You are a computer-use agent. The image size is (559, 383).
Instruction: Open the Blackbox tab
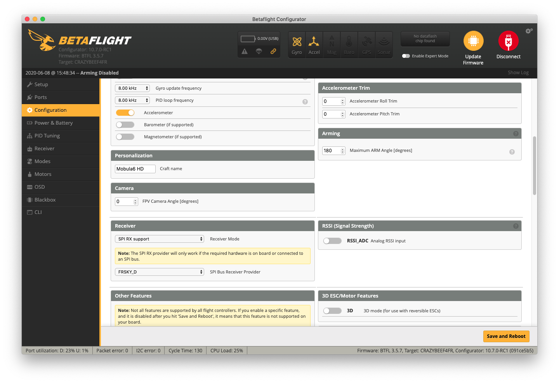(61, 200)
